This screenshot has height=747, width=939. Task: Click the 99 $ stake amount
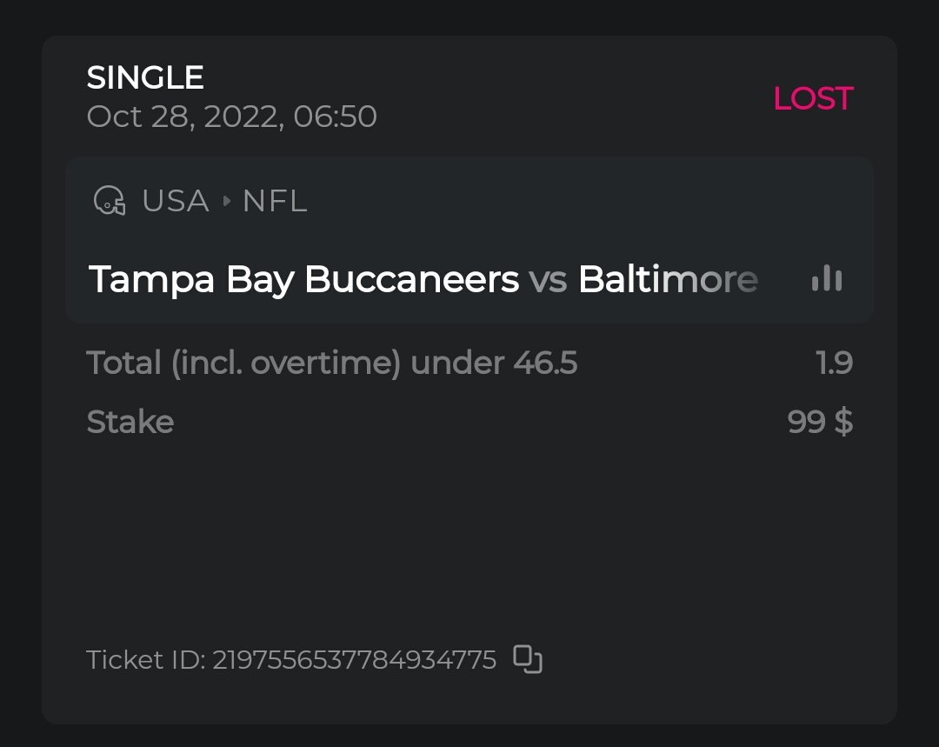[820, 422]
